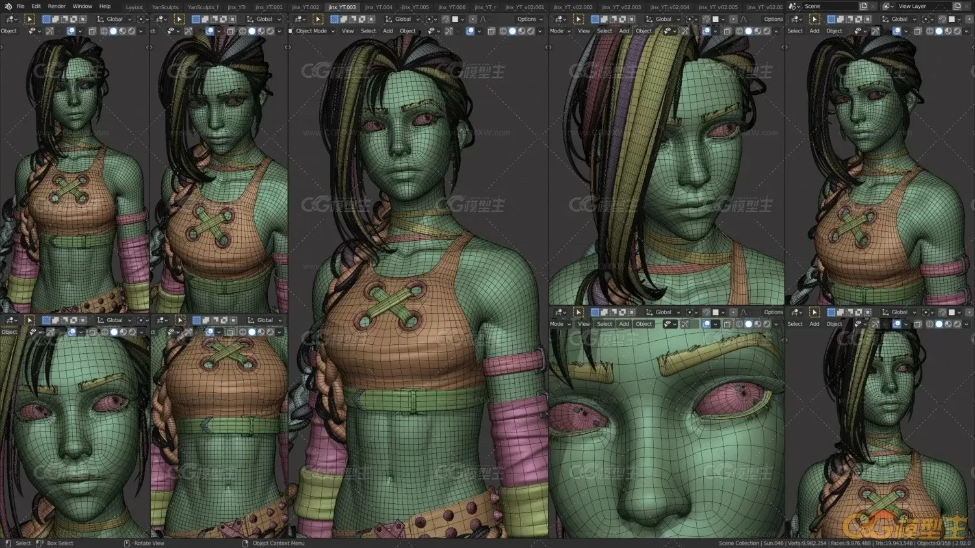Expand shading options arrow in center viewport
Image resolution: width=975 pixels, height=548 pixels.
click(540, 31)
